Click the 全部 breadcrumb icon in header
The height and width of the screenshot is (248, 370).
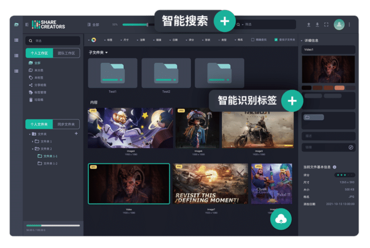point(89,24)
